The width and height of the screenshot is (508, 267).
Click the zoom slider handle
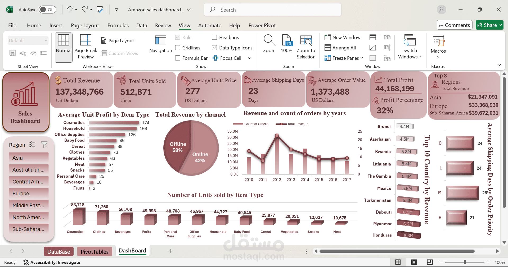[465, 262]
